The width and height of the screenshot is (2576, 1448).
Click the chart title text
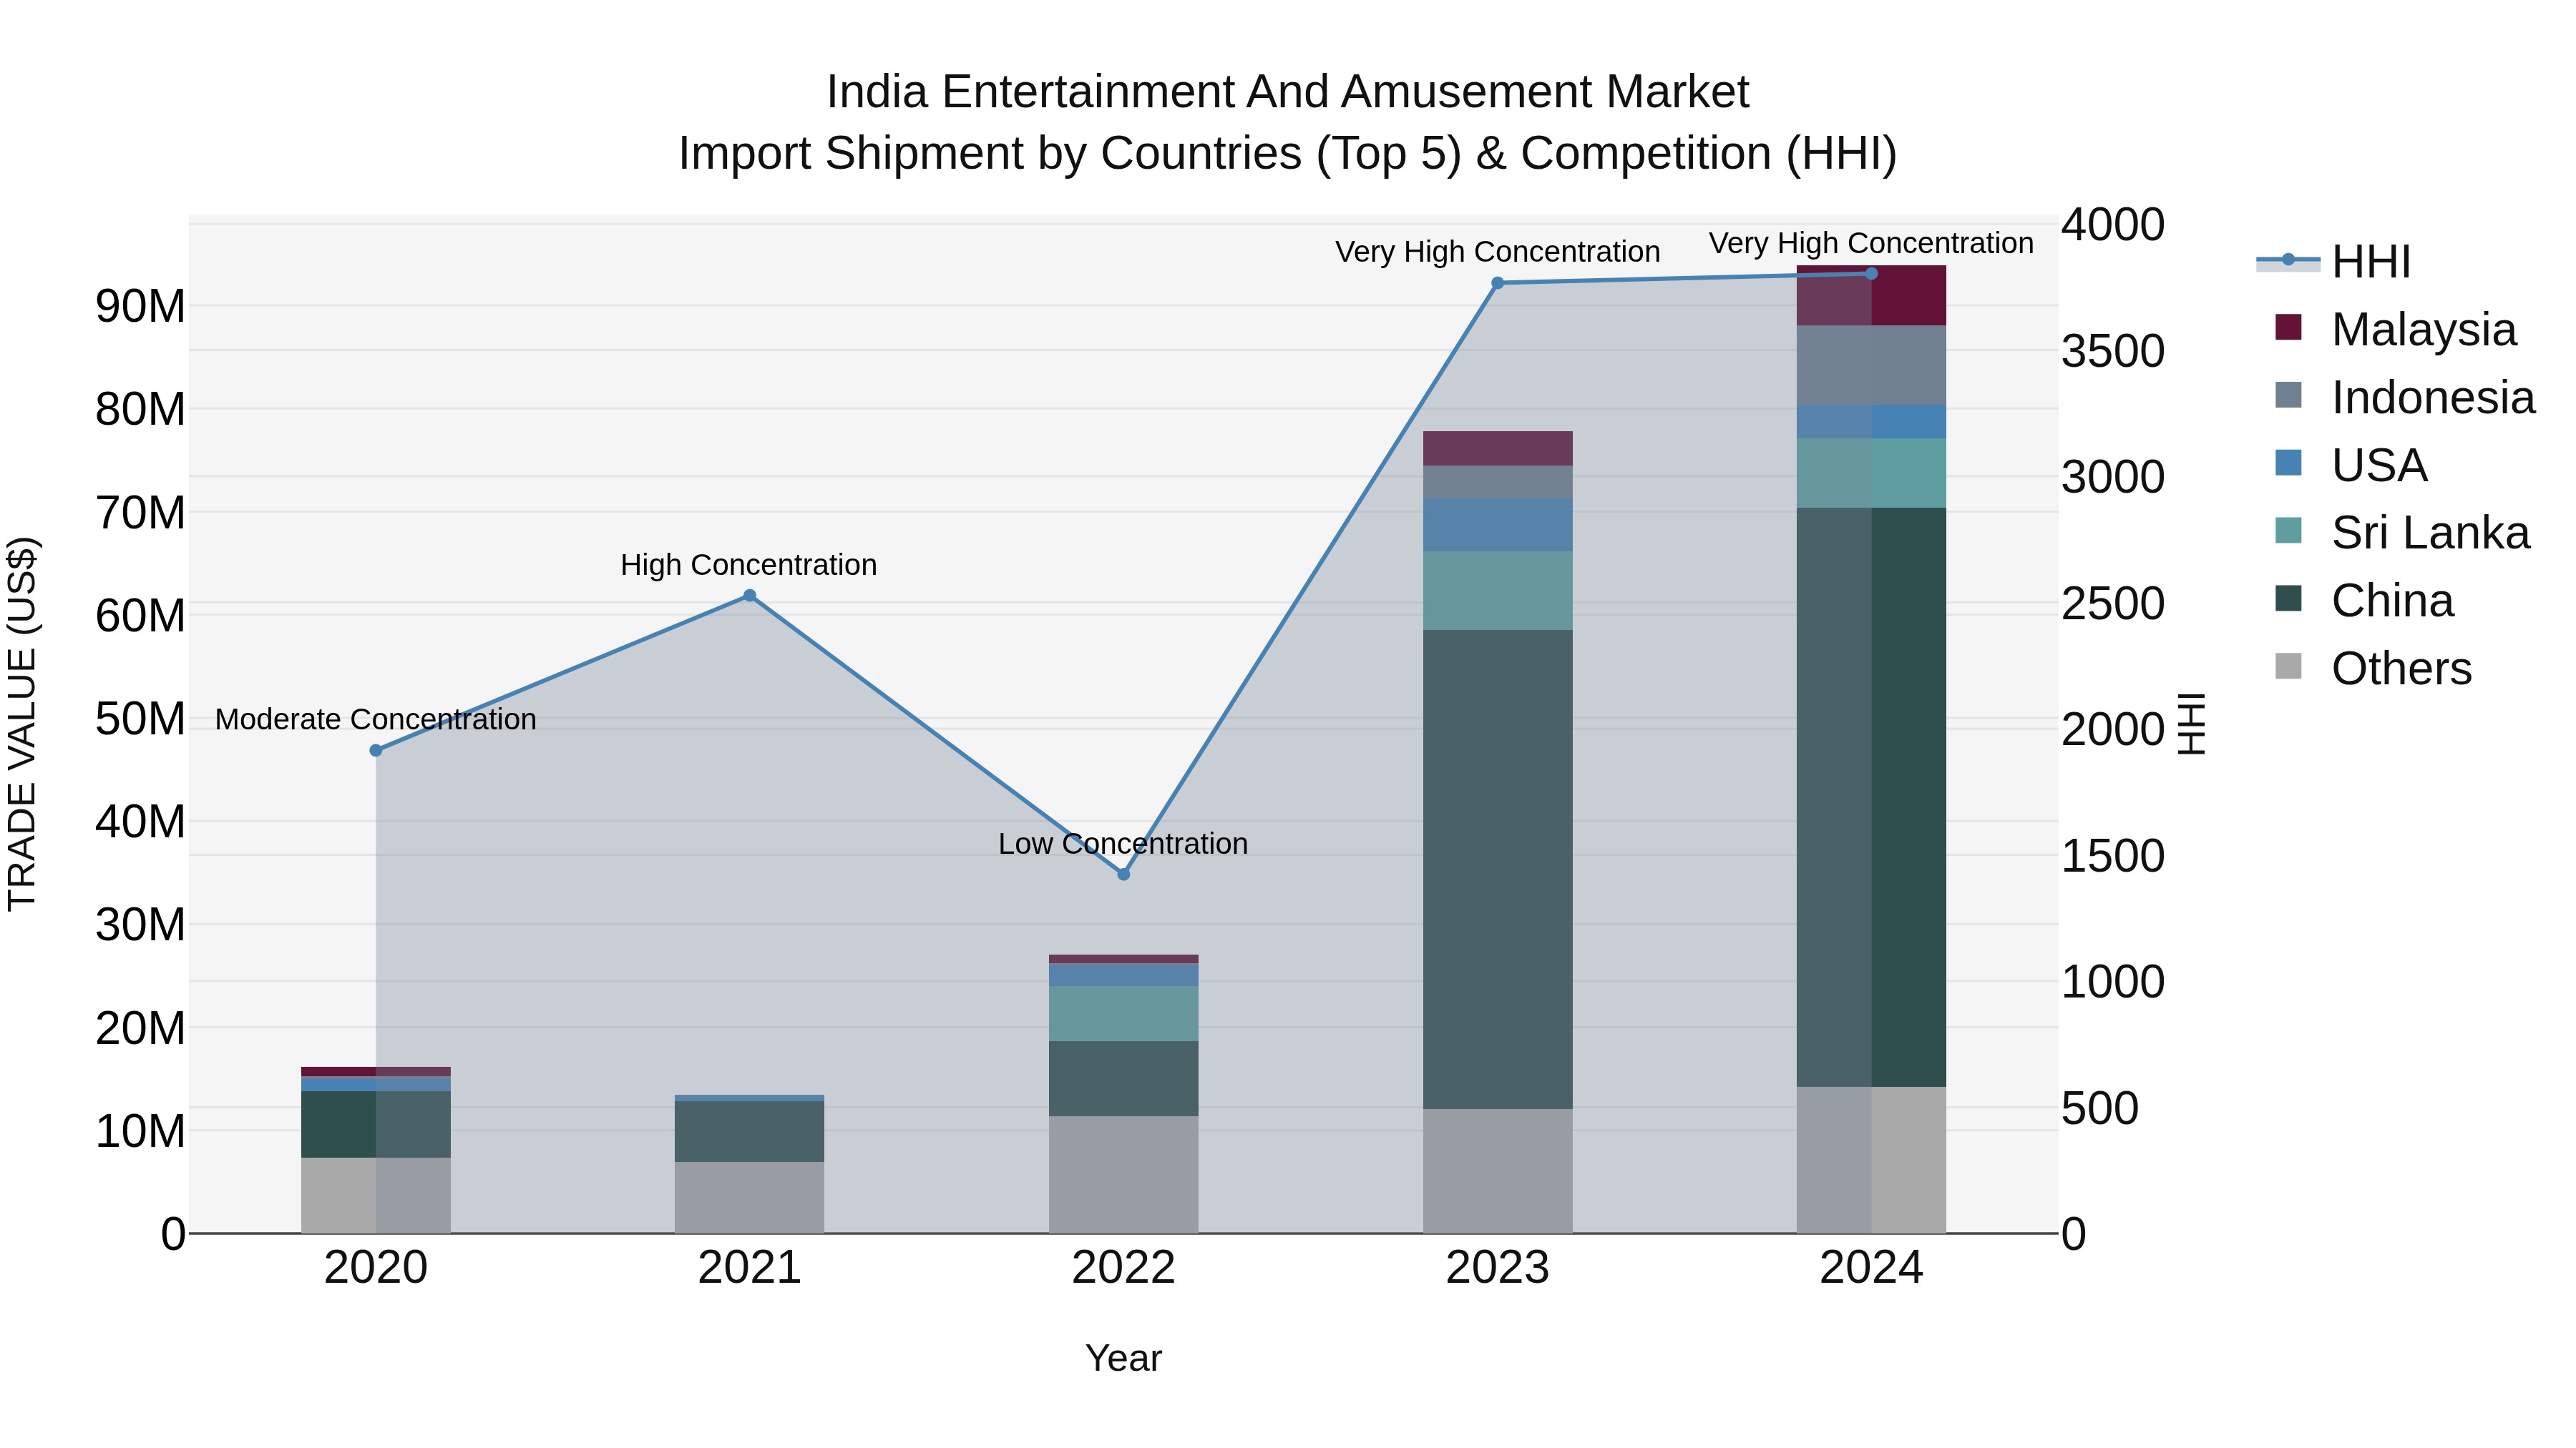[1288, 123]
